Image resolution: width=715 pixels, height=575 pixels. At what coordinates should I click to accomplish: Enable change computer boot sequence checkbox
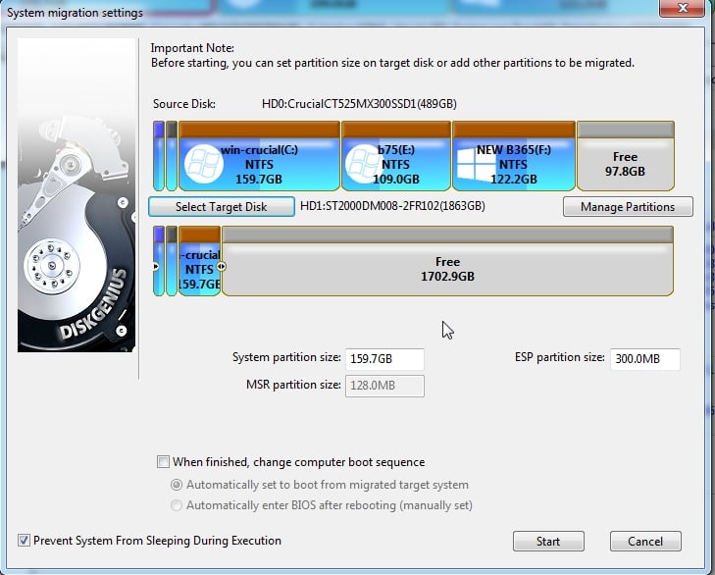coord(163,462)
